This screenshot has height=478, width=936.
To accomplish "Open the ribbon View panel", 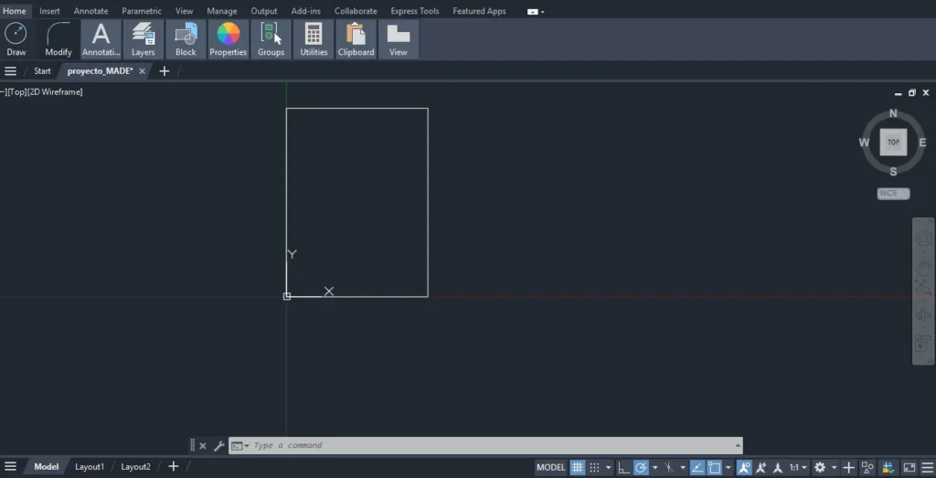I will 399,39.
